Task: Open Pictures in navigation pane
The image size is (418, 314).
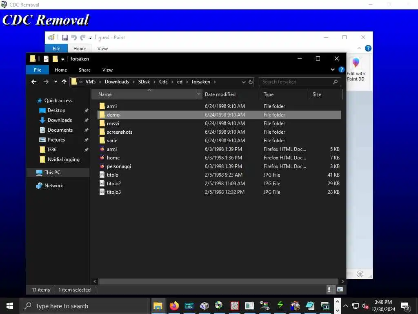Action: 56,140
